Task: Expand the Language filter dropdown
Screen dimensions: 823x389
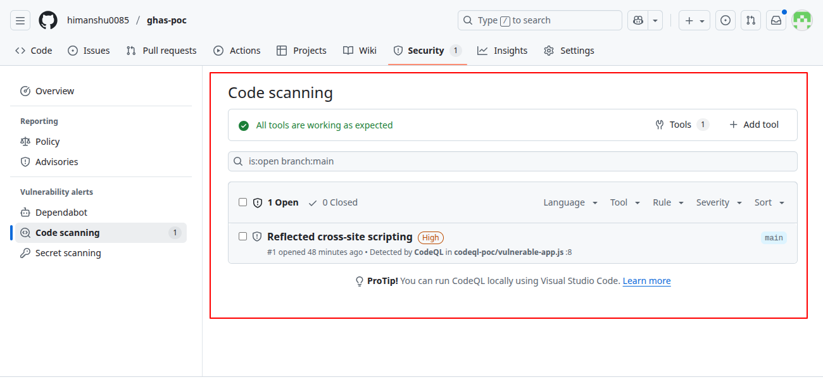Action: [x=570, y=202]
